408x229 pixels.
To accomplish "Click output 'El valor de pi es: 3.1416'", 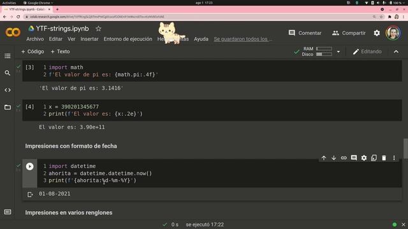I will point(81,88).
